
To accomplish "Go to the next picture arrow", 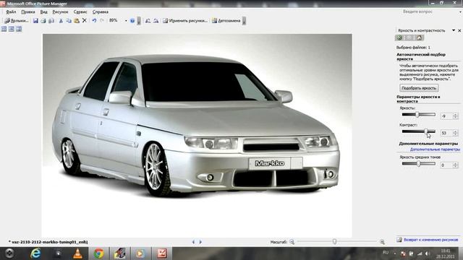I will click(200, 242).
